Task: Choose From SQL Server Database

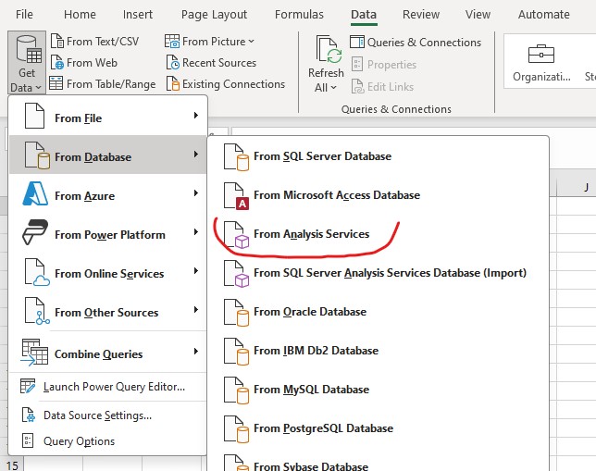Action: click(x=379, y=156)
